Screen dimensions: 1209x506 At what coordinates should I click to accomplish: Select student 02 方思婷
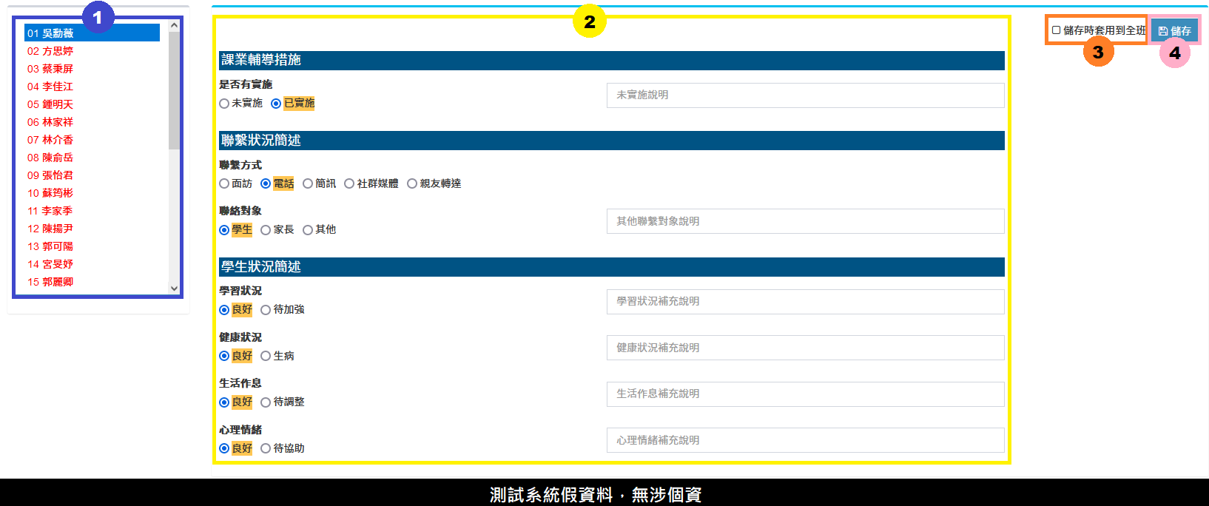(50, 51)
